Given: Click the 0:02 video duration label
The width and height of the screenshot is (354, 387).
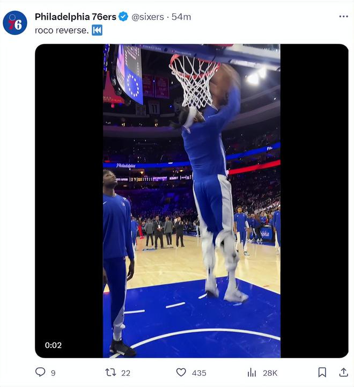Looking at the screenshot, I should 53,345.
